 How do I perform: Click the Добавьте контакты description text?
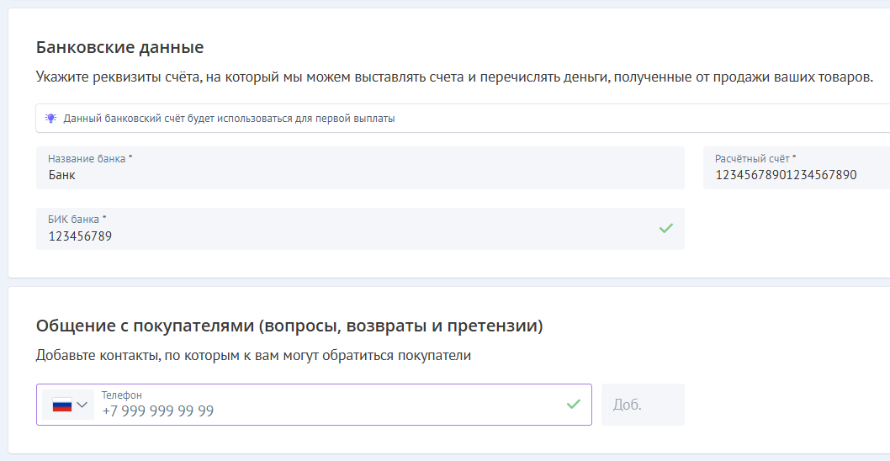coord(253,355)
